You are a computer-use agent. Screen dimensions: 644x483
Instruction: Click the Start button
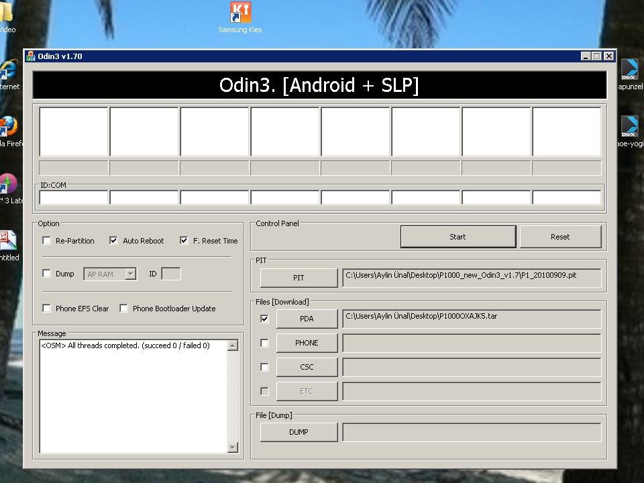point(458,237)
